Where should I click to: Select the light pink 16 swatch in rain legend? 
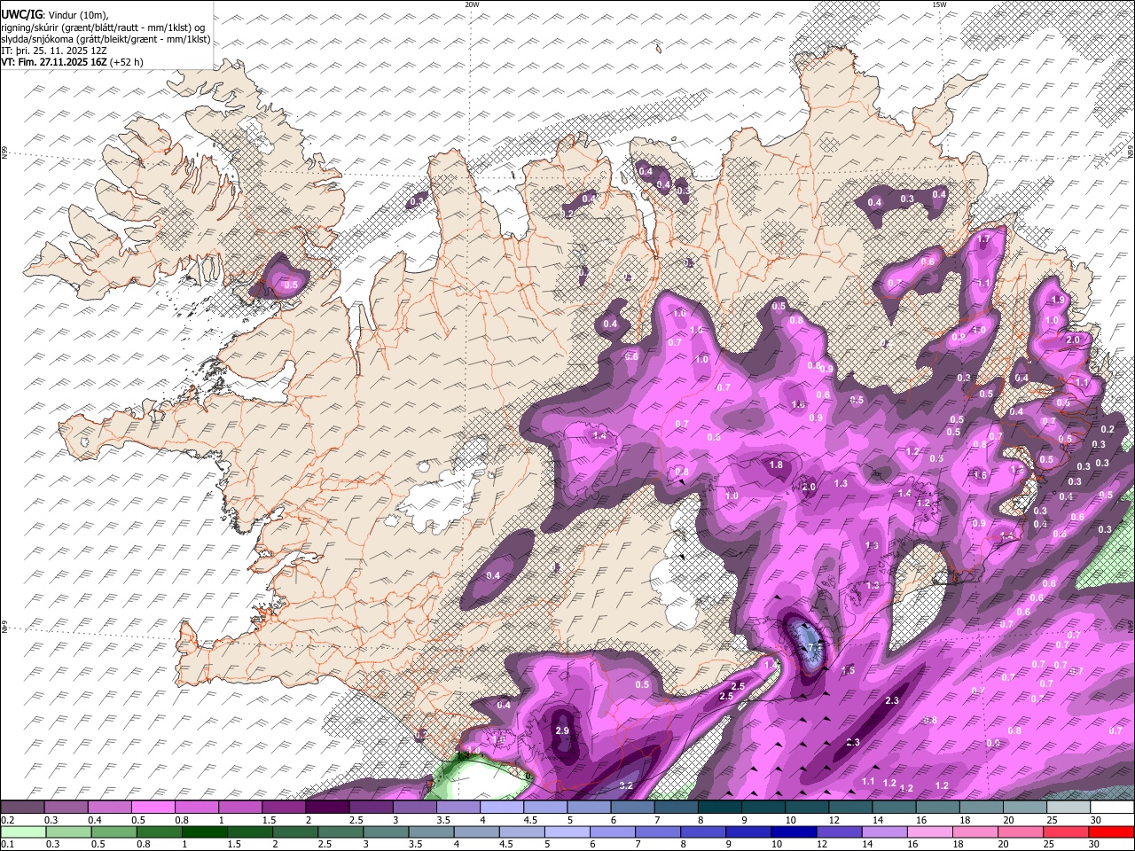929,831
